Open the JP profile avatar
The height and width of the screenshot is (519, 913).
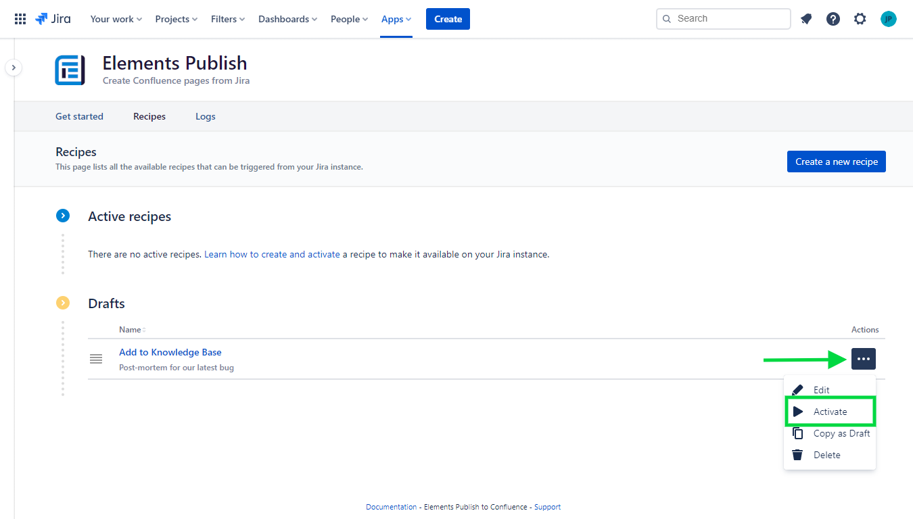pyautogui.click(x=888, y=18)
